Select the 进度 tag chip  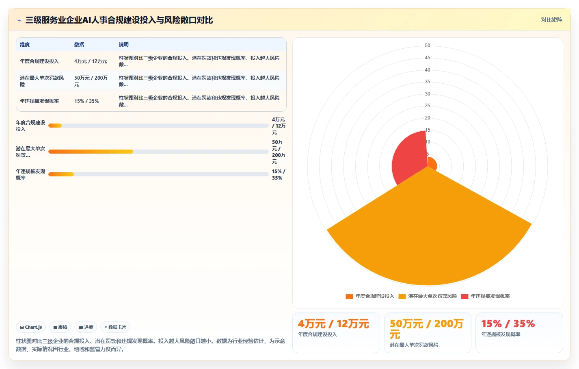pos(86,327)
